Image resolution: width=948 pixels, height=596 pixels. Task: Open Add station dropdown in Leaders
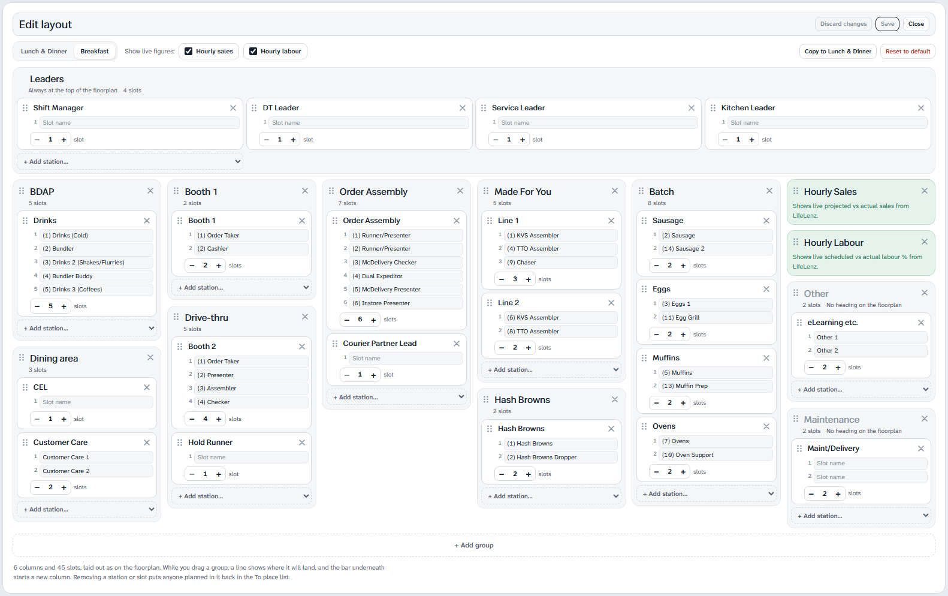click(x=130, y=162)
